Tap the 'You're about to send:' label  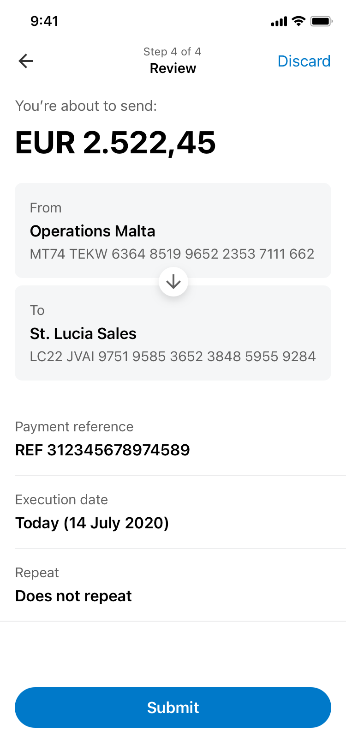click(x=86, y=106)
